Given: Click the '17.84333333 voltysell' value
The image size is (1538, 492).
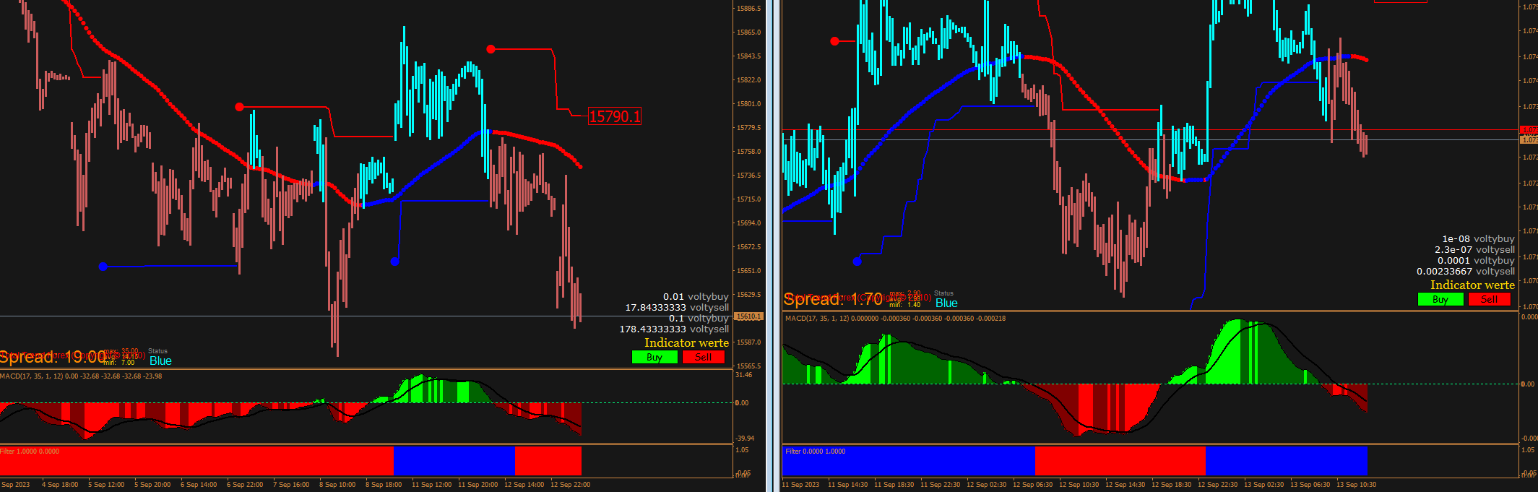Looking at the screenshot, I should coord(677,307).
